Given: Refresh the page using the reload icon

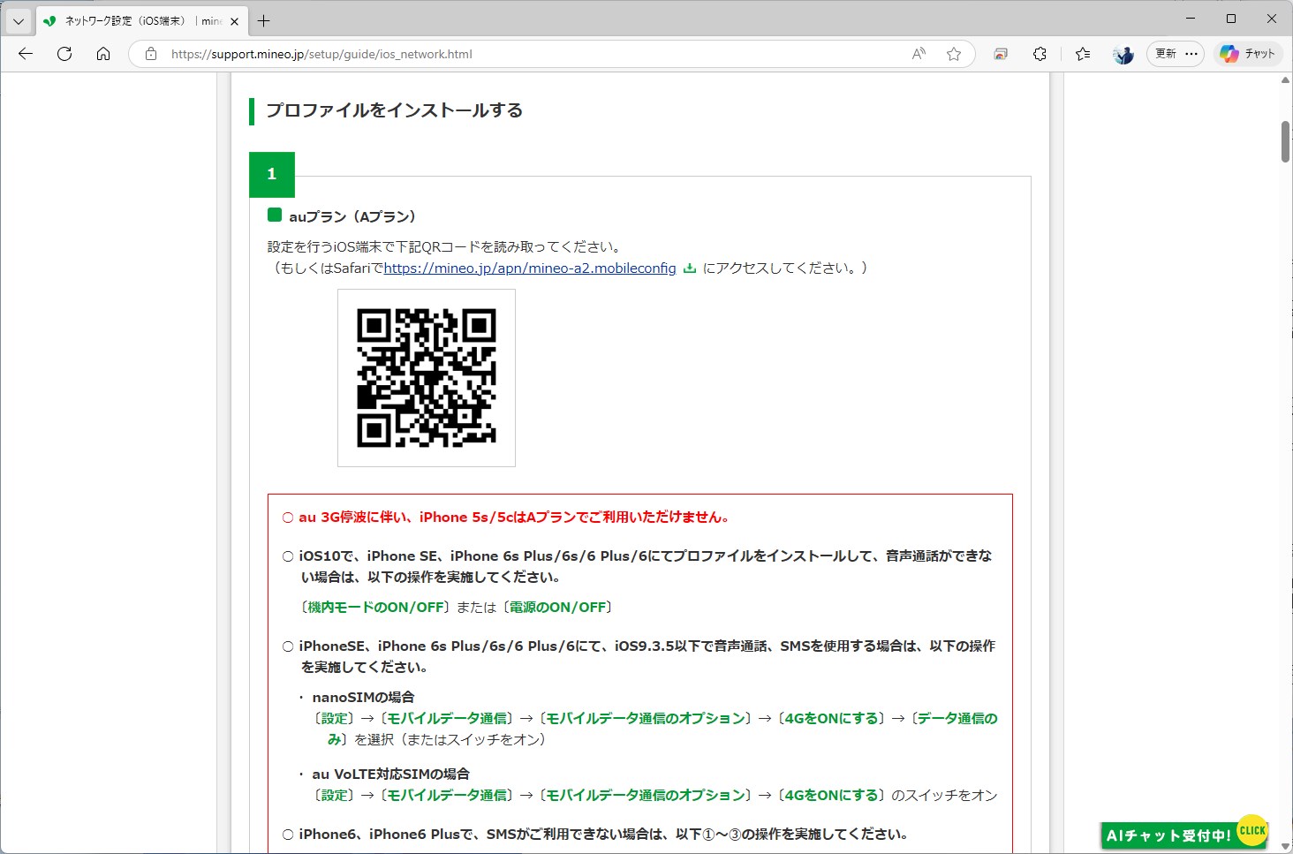Looking at the screenshot, I should coord(64,53).
